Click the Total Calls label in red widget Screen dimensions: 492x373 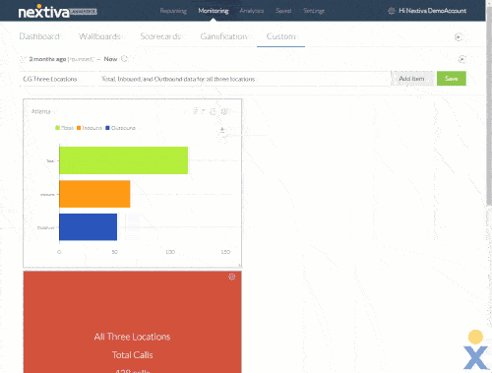coord(132,355)
